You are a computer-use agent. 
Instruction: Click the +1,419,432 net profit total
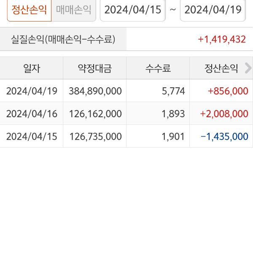221,40
